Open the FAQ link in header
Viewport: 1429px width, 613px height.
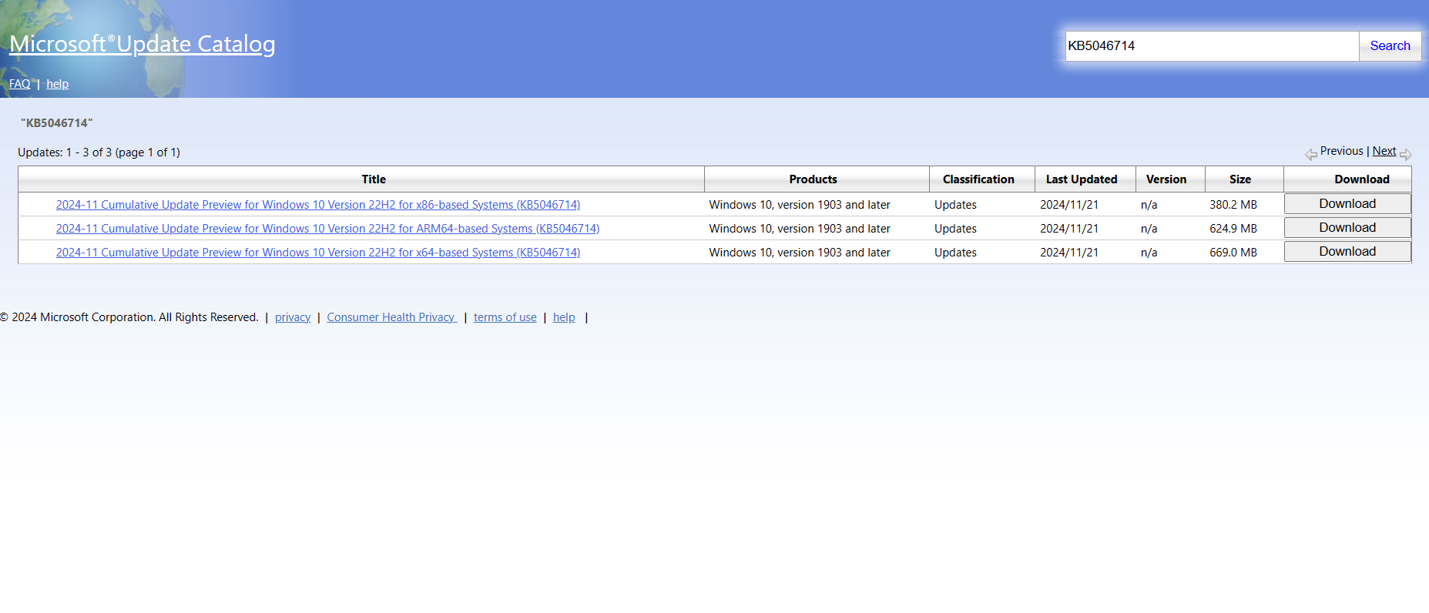(20, 84)
